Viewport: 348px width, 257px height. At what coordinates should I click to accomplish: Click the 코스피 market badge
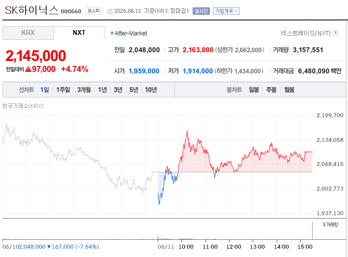[93, 11]
